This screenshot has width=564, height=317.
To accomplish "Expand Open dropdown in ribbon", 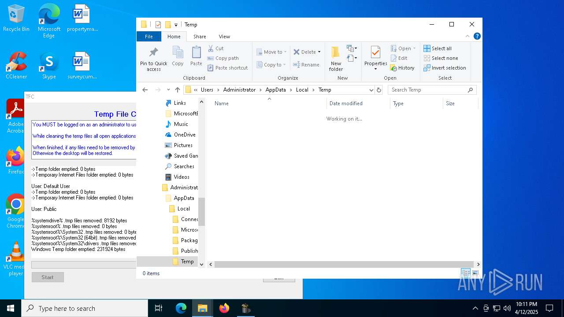I will coord(414,48).
